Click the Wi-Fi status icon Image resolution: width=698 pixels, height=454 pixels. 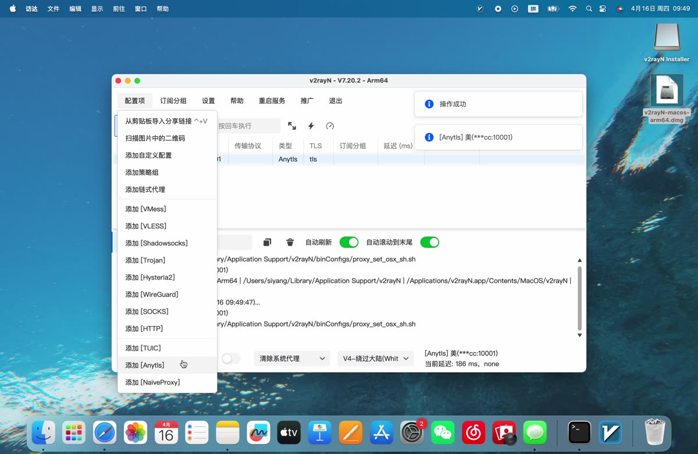572,9
